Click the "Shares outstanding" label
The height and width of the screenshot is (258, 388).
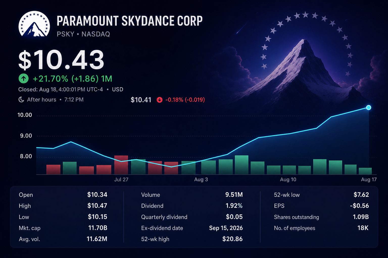click(296, 217)
